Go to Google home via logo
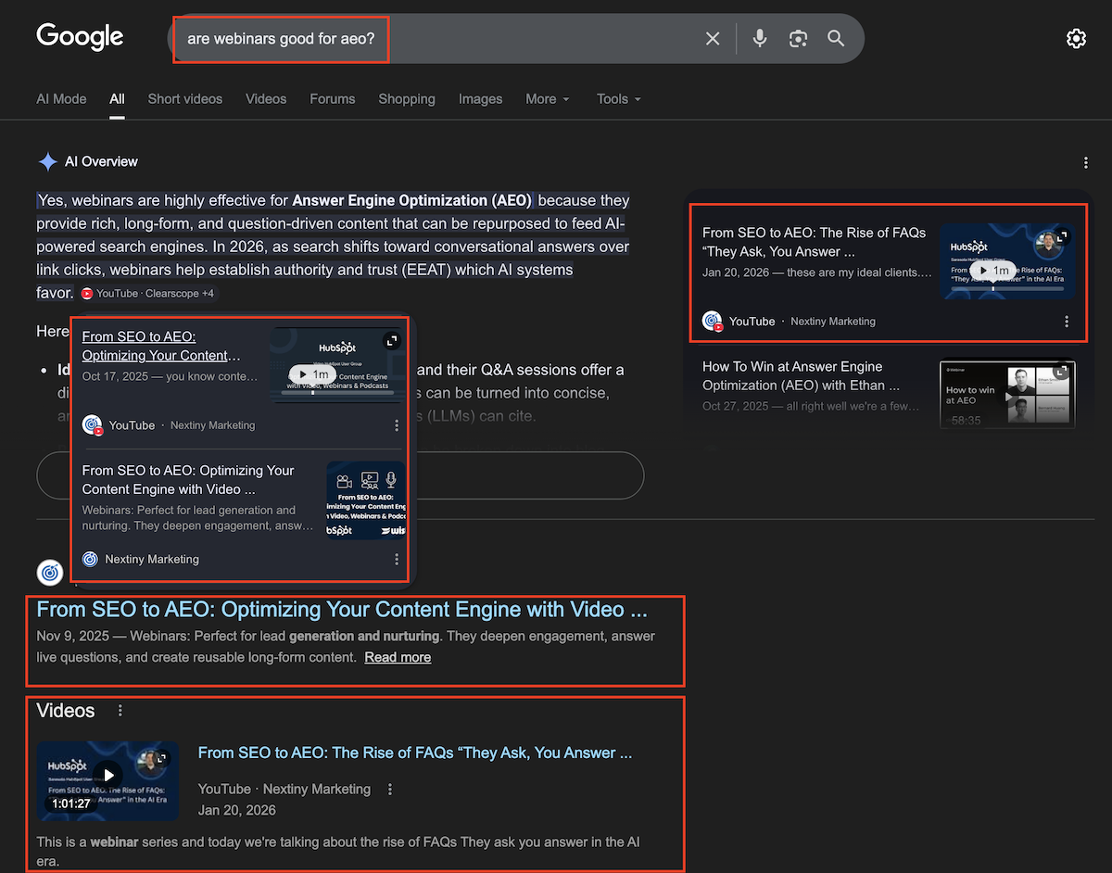Screen dimensions: 1112x873 tap(80, 37)
